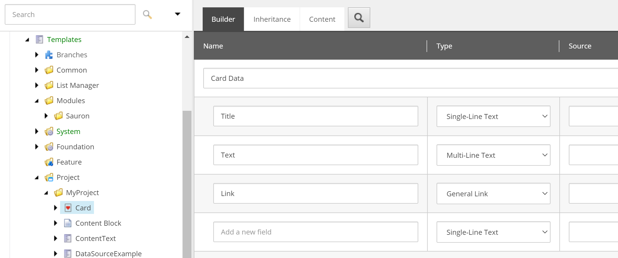The image size is (618, 258).
Task: Click the List Manager folder icon
Action: pyautogui.click(x=49, y=85)
